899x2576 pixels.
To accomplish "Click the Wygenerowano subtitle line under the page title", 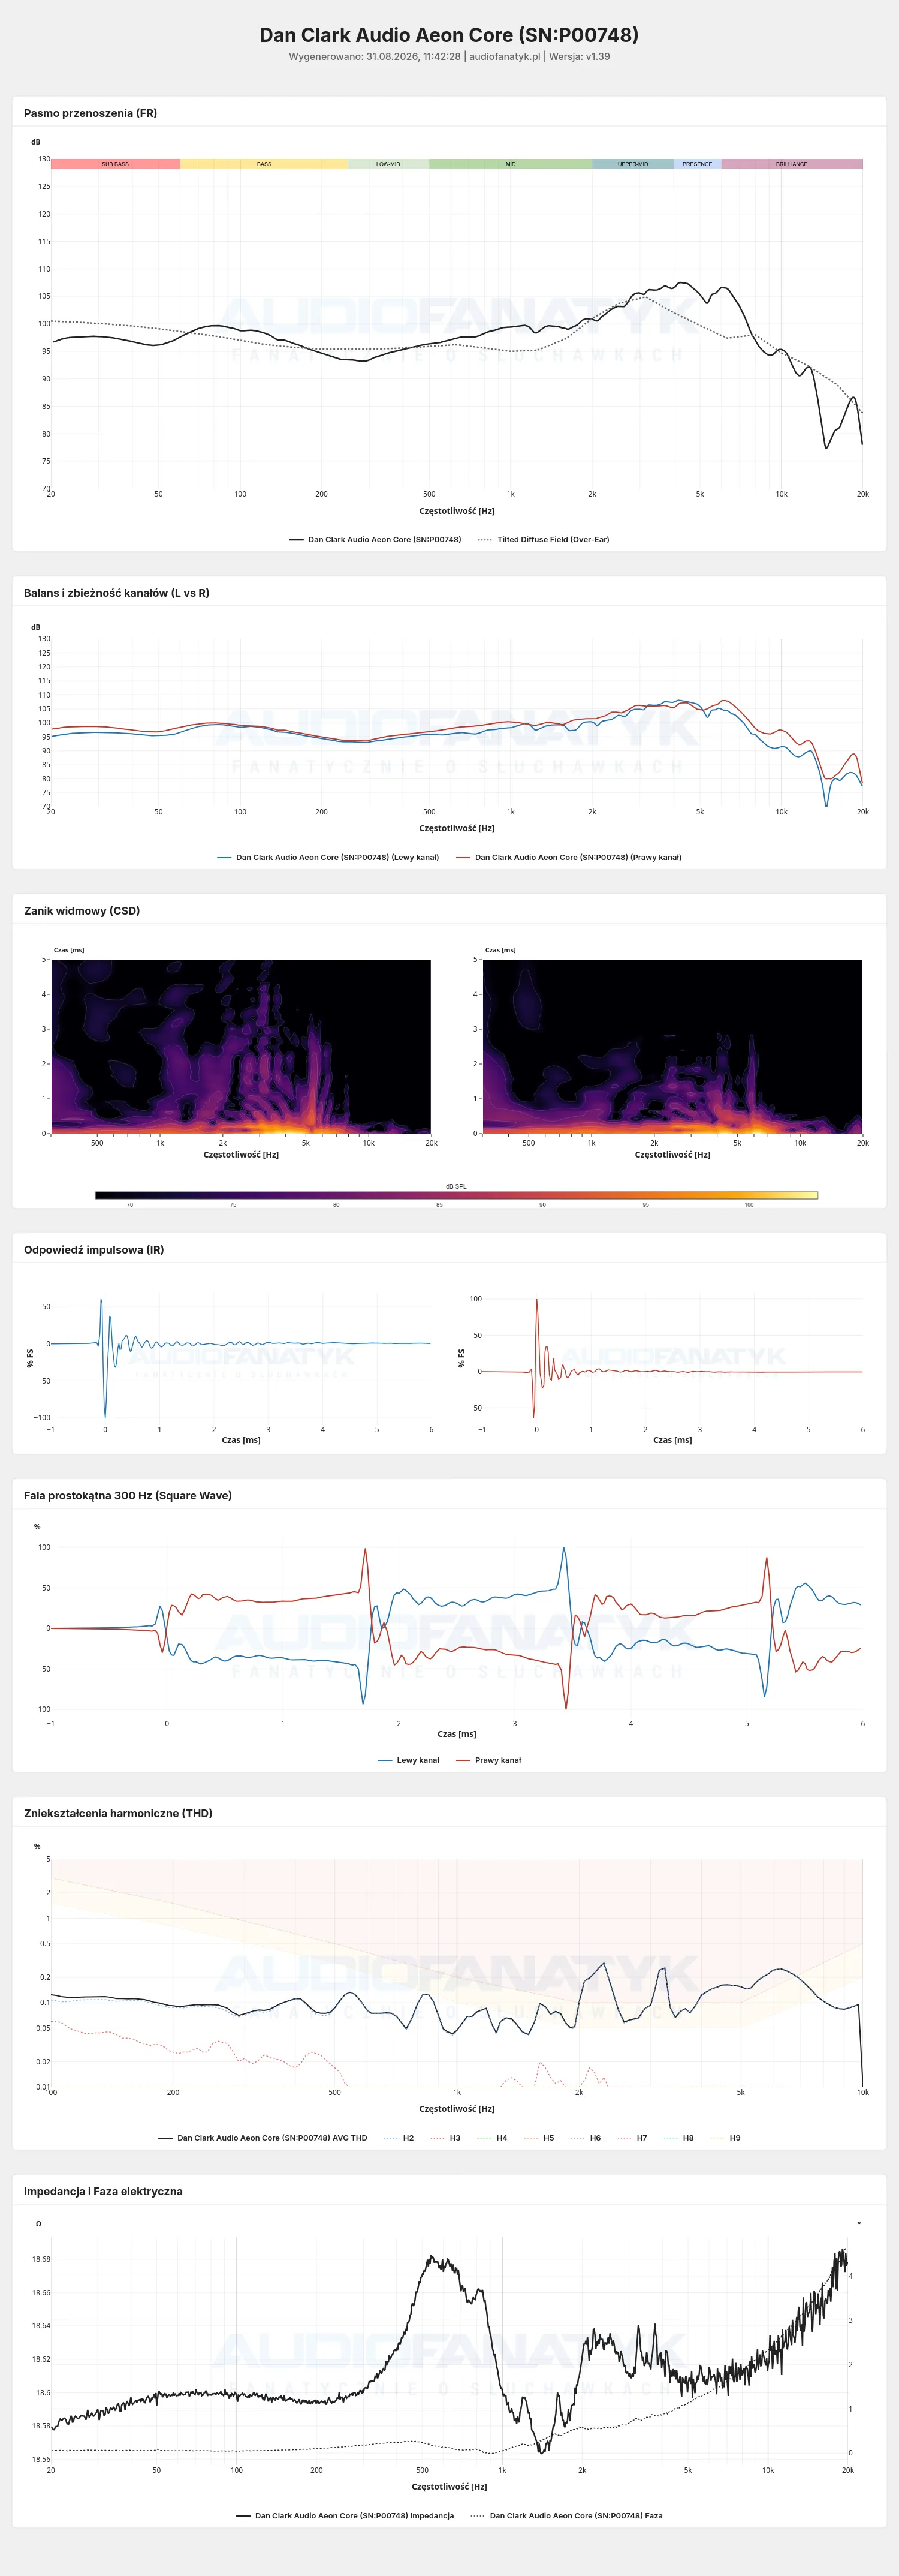I will coord(450,57).
